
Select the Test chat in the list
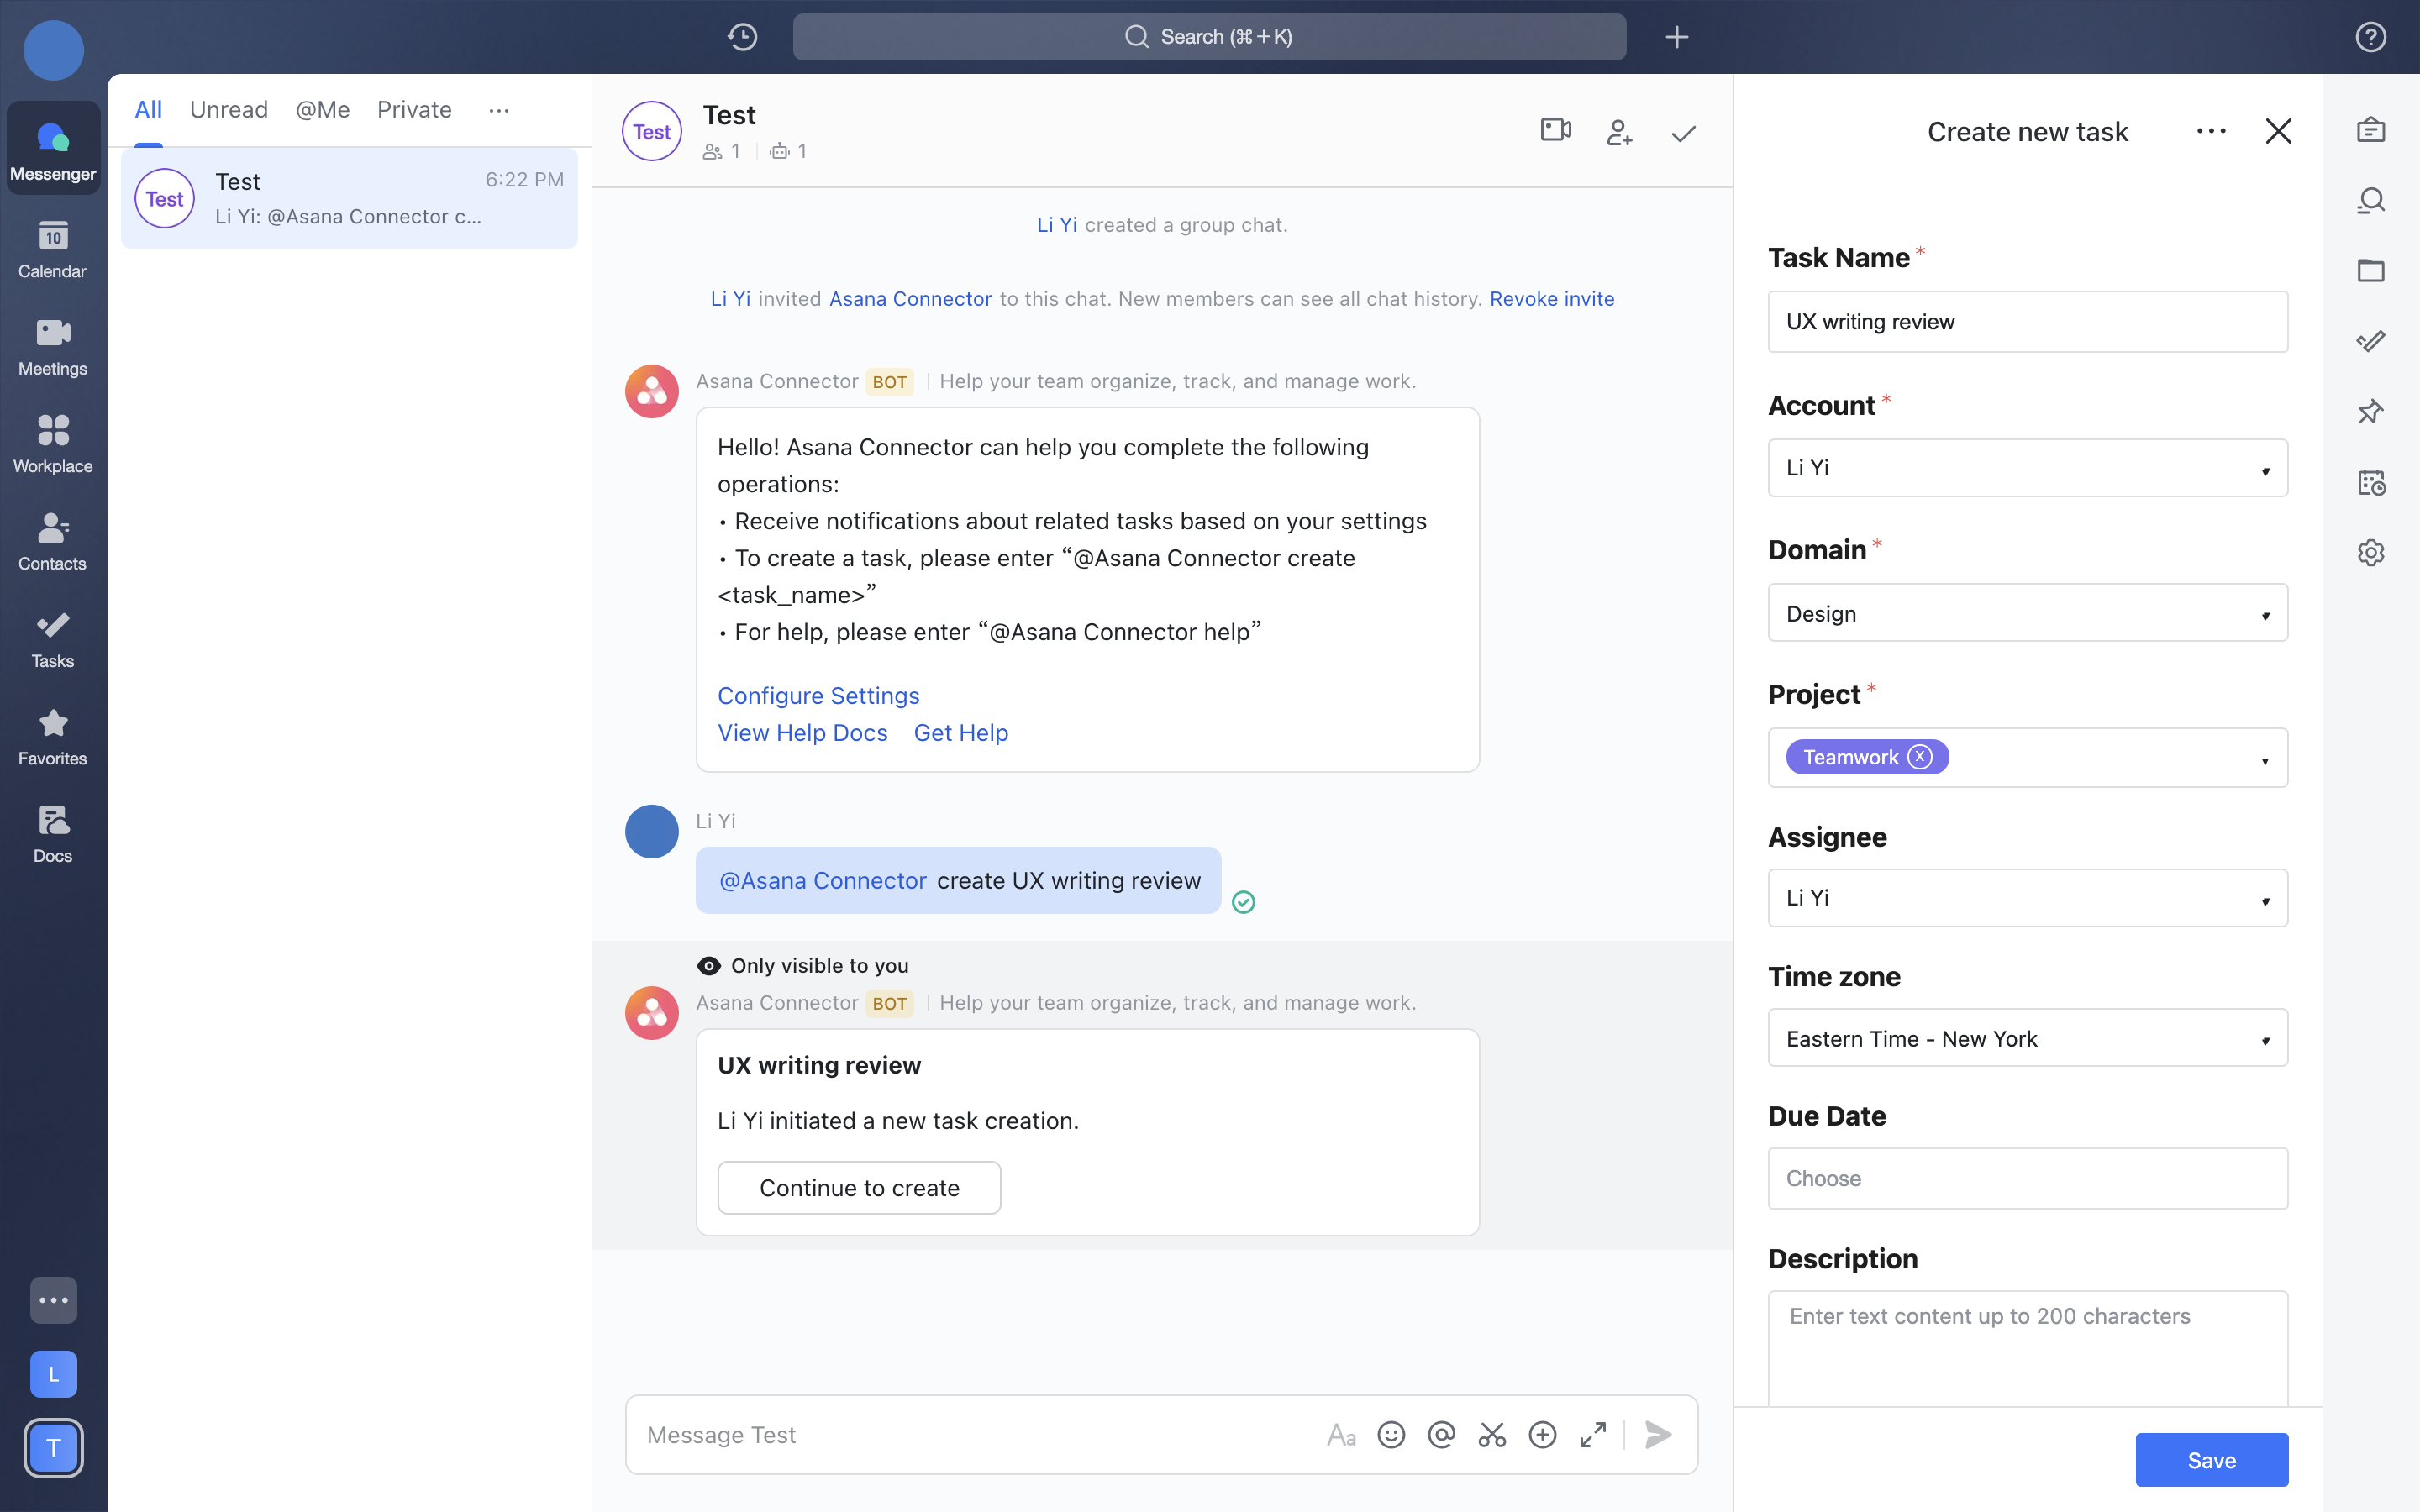tap(349, 198)
